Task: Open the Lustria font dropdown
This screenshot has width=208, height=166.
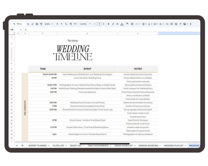Action: [85, 24]
